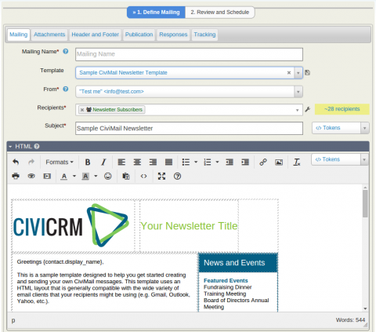Click 'Your Newsletter Title' heading
Image resolution: width=376 pixels, height=332 pixels.
[x=189, y=226]
